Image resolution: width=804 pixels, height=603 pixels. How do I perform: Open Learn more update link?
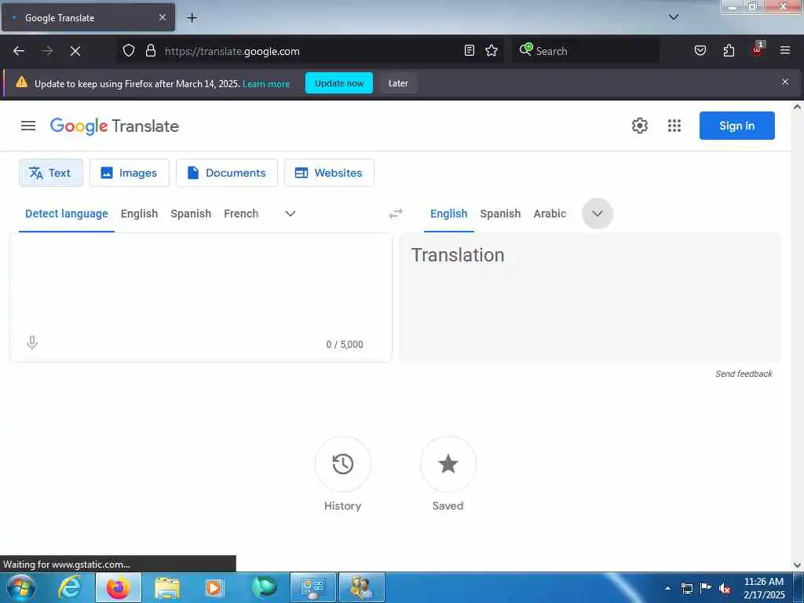[266, 83]
